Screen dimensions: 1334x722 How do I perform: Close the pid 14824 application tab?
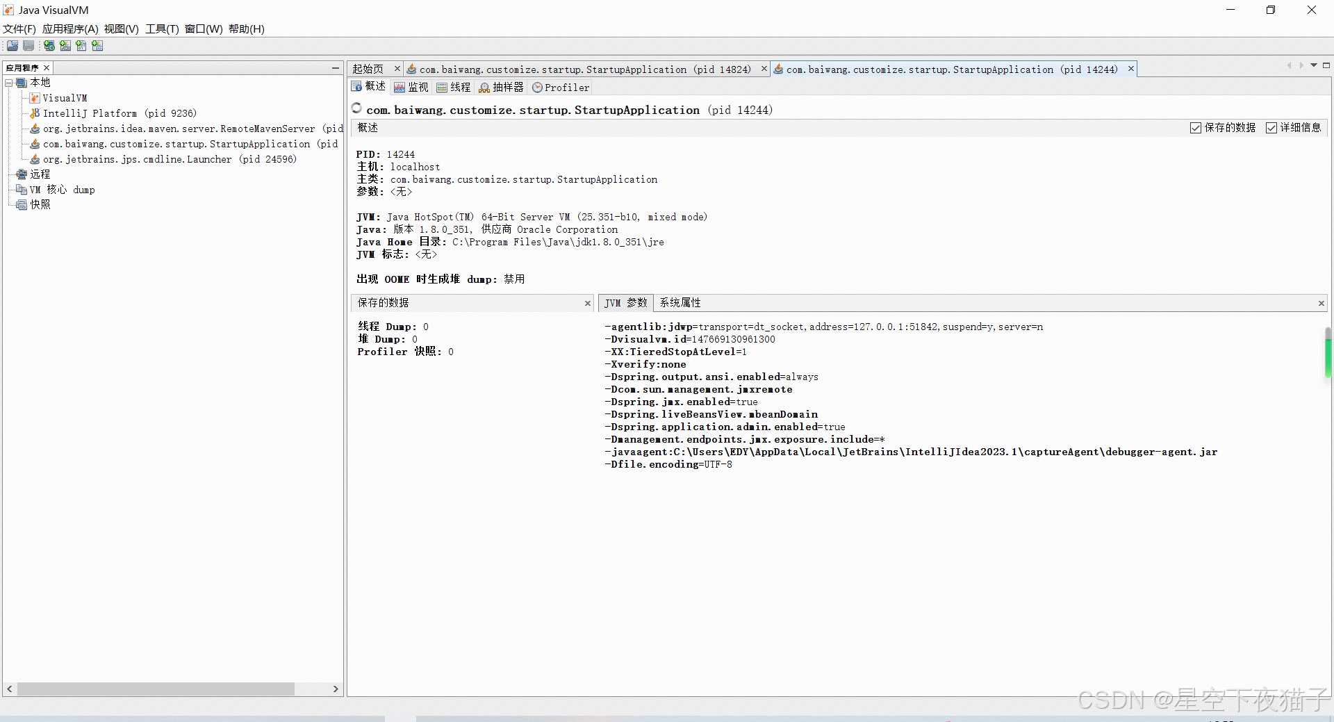click(763, 69)
